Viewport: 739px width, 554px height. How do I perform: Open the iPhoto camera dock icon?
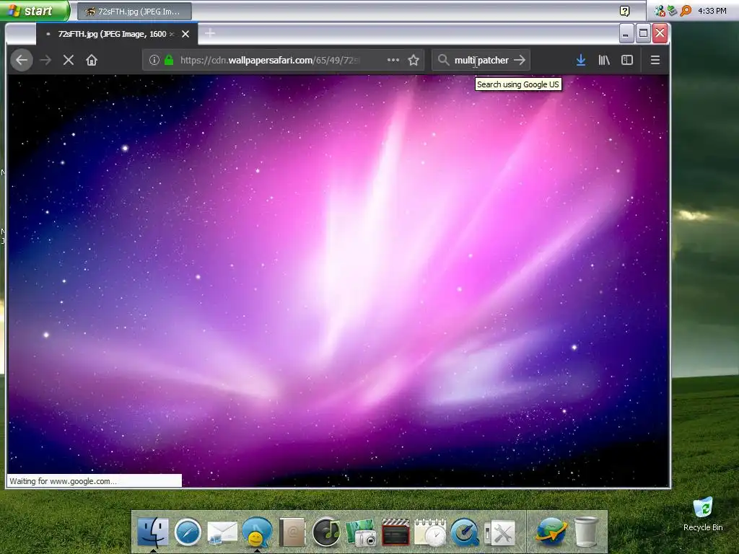(x=361, y=533)
